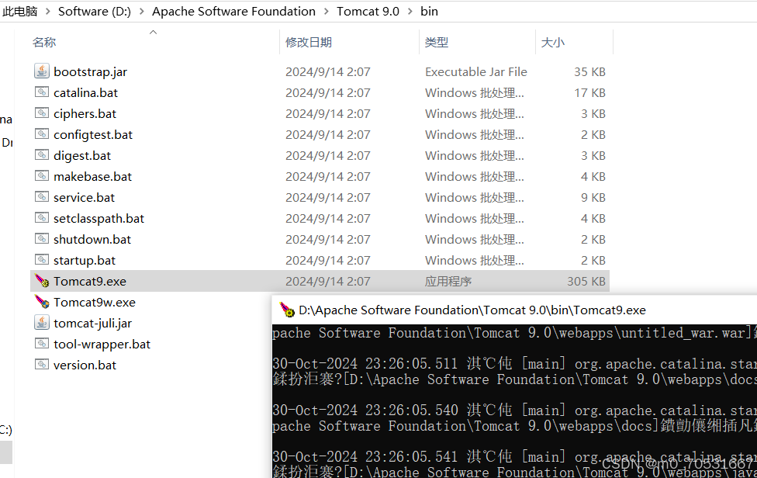The width and height of the screenshot is (757, 478).
Task: Sort files by the 名称 column header
Action: [x=44, y=43]
